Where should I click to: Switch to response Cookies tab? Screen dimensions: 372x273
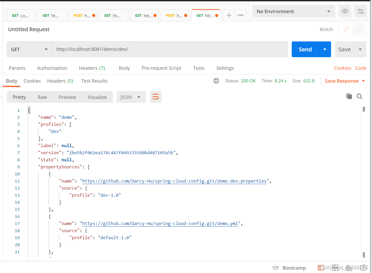[x=32, y=81]
